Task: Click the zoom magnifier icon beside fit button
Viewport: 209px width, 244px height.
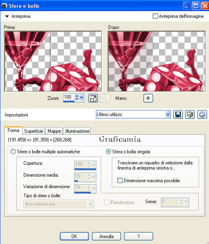Action: click(105, 98)
